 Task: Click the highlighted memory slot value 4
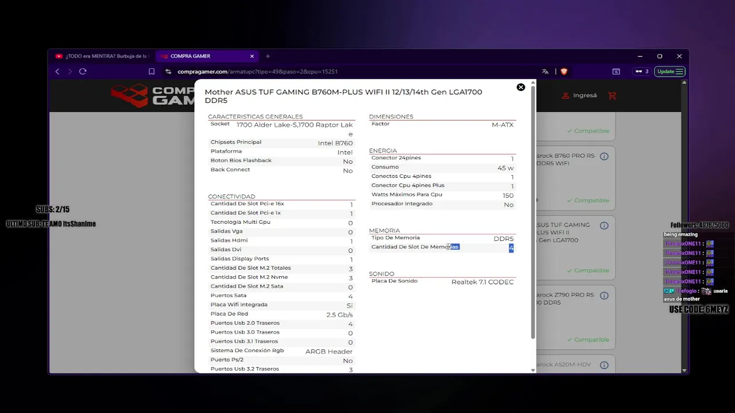coord(511,248)
